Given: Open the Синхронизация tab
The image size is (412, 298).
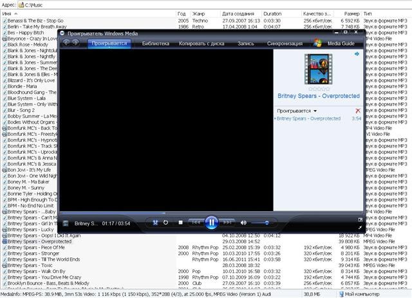Looking at the screenshot, I should point(285,44).
